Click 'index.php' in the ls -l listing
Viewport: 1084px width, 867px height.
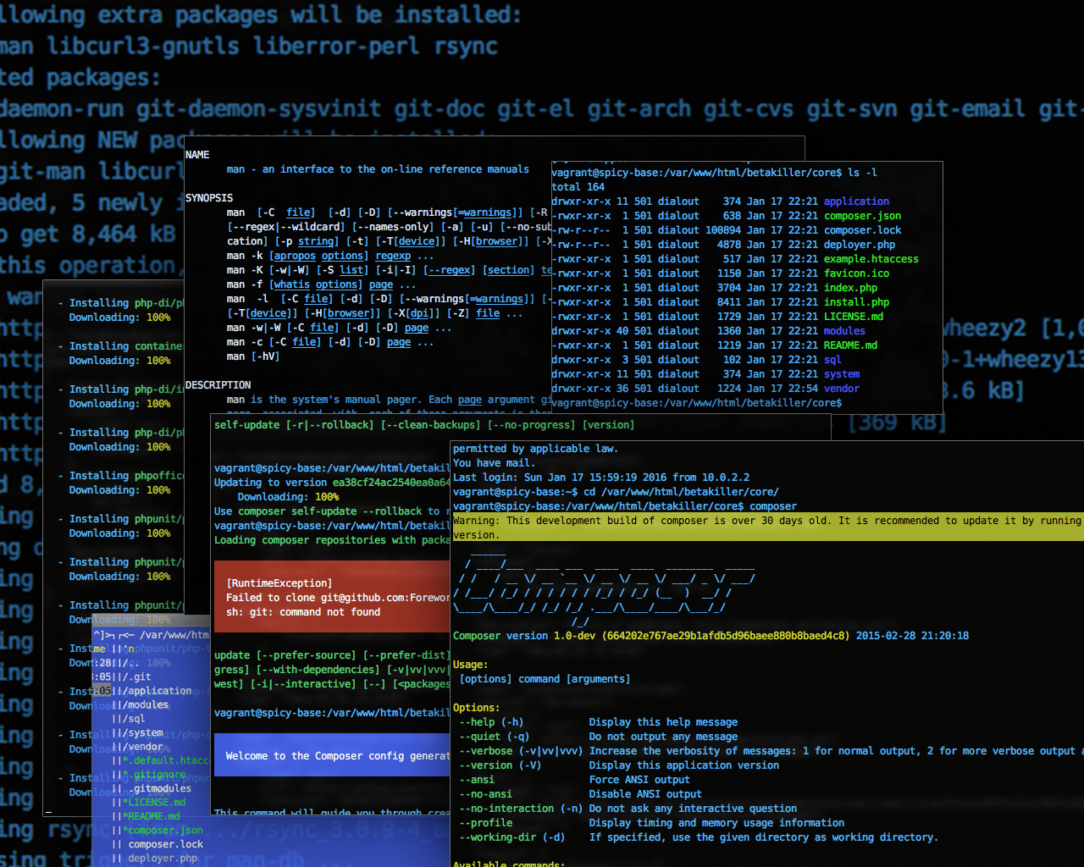click(850, 288)
